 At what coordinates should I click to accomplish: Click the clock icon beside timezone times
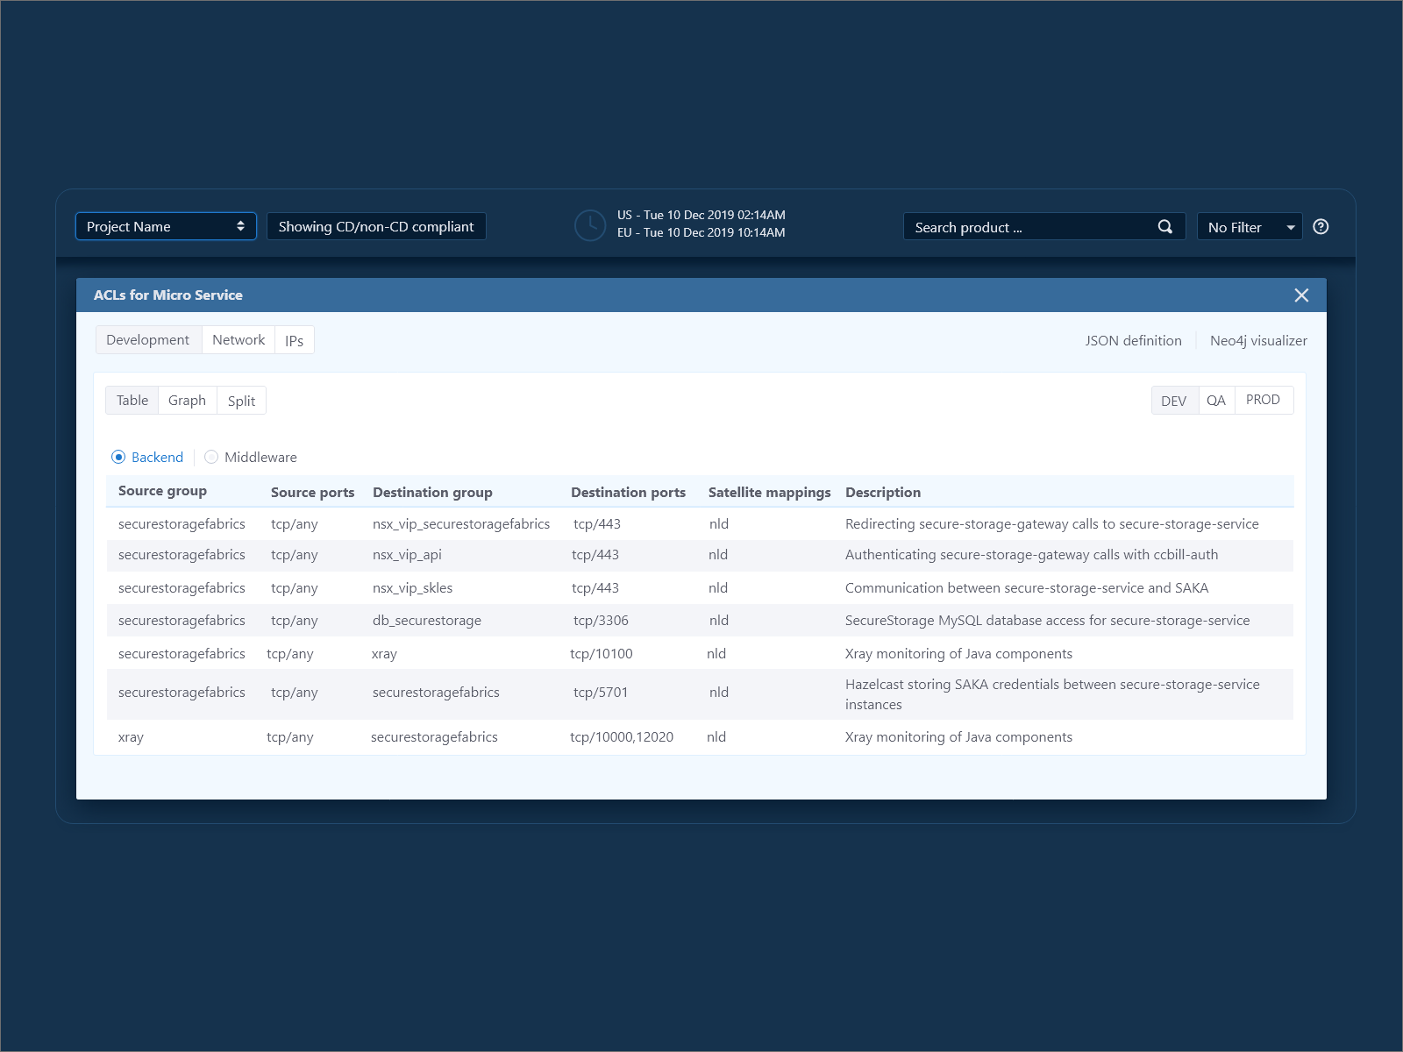pos(590,226)
